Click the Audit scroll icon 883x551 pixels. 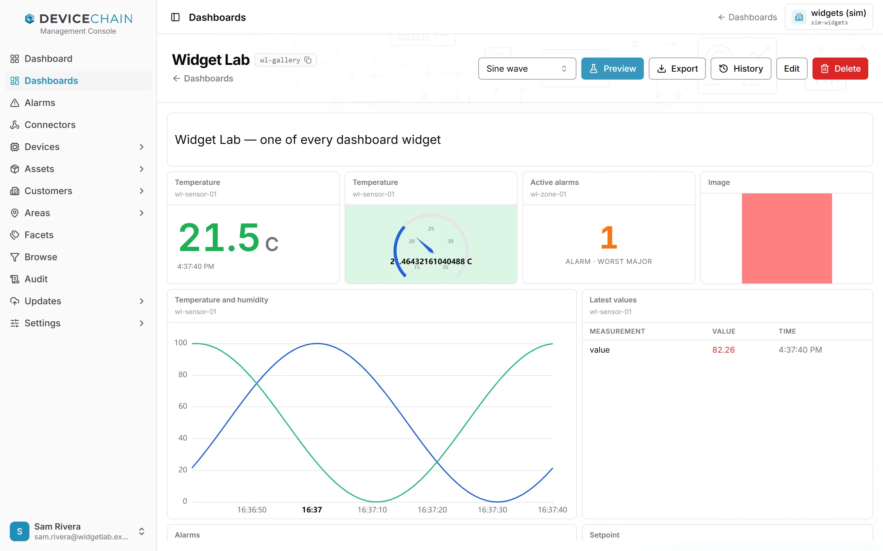pyautogui.click(x=15, y=279)
